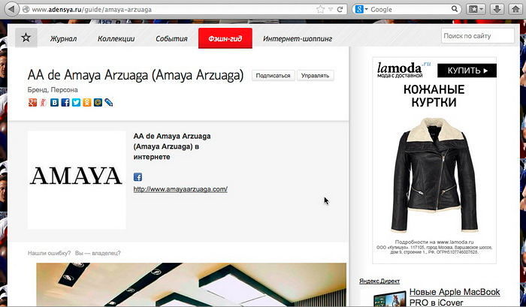526x307 pixels.
Task: Open the Яндекс.Директ link
Action: (379, 281)
